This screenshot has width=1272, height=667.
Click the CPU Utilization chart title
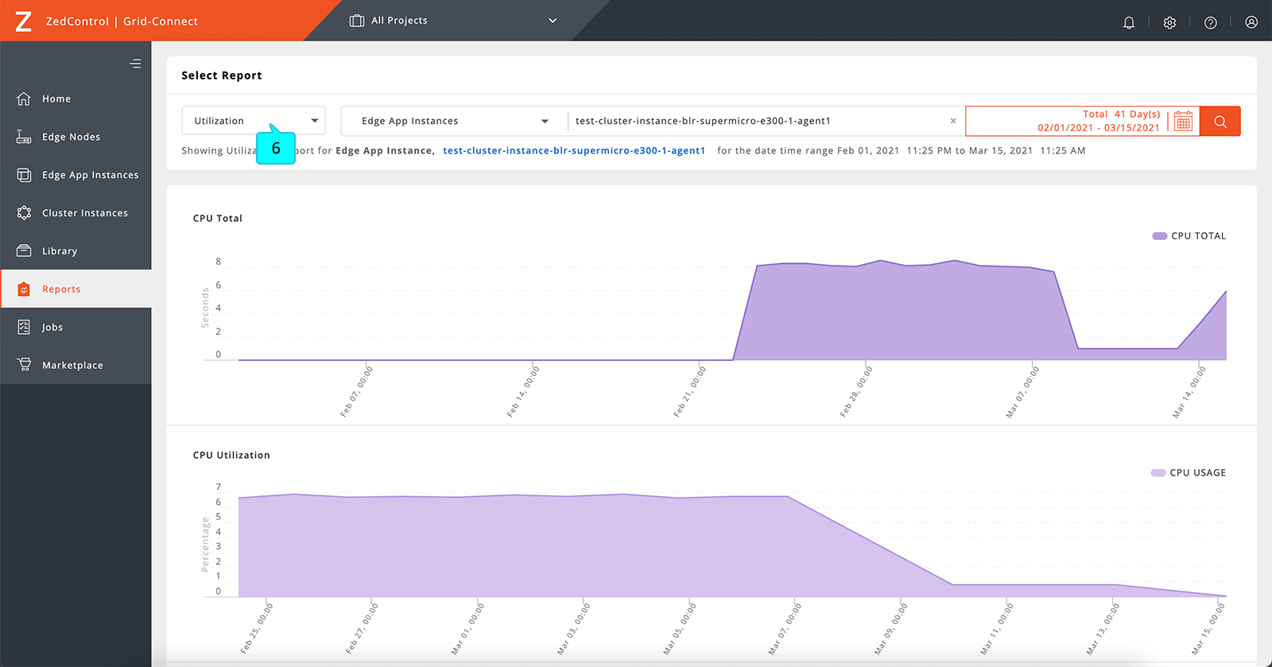(231, 455)
